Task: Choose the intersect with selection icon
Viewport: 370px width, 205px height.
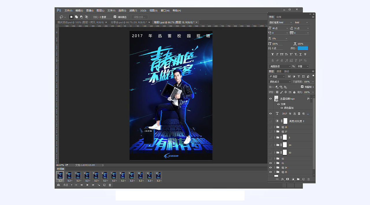Action: pos(86,17)
